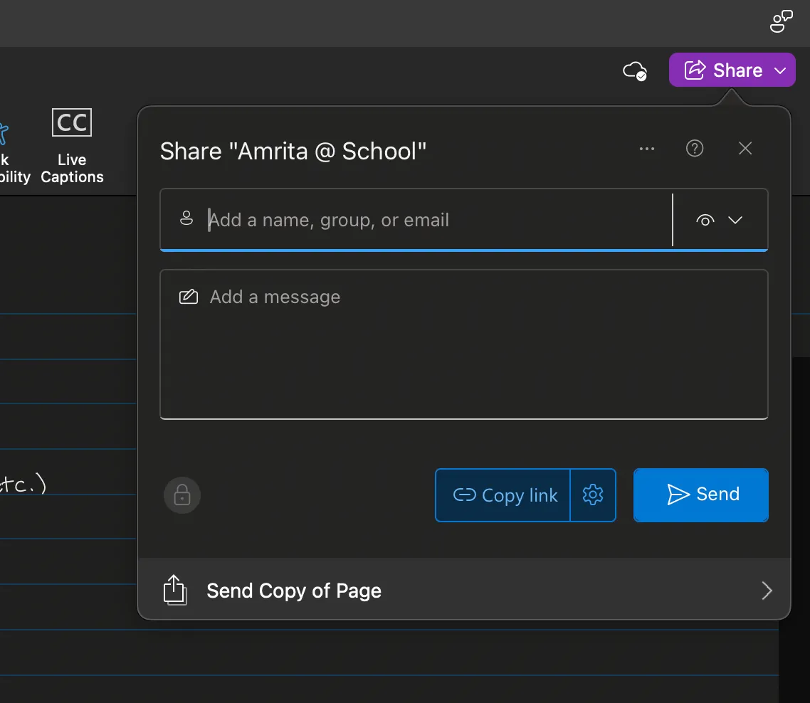The width and height of the screenshot is (810, 703).
Task: Click the pencil icon in the message field
Action: (x=188, y=297)
